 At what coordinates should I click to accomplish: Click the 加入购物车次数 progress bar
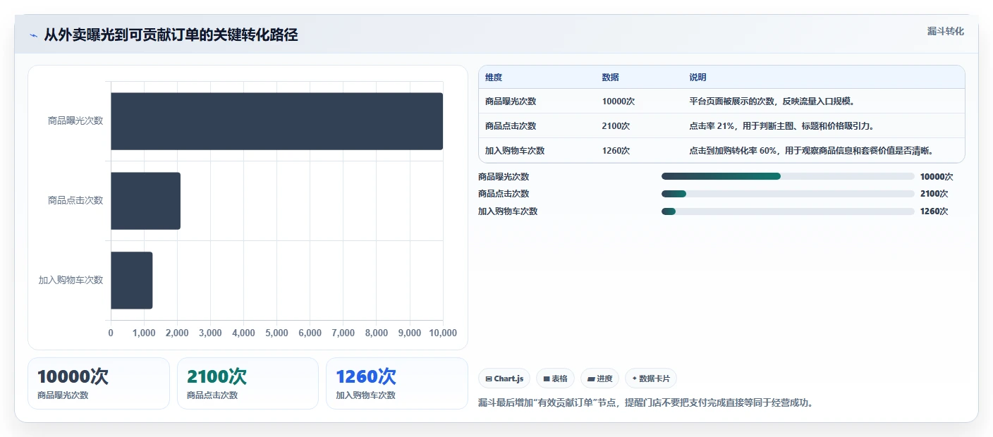pos(788,211)
